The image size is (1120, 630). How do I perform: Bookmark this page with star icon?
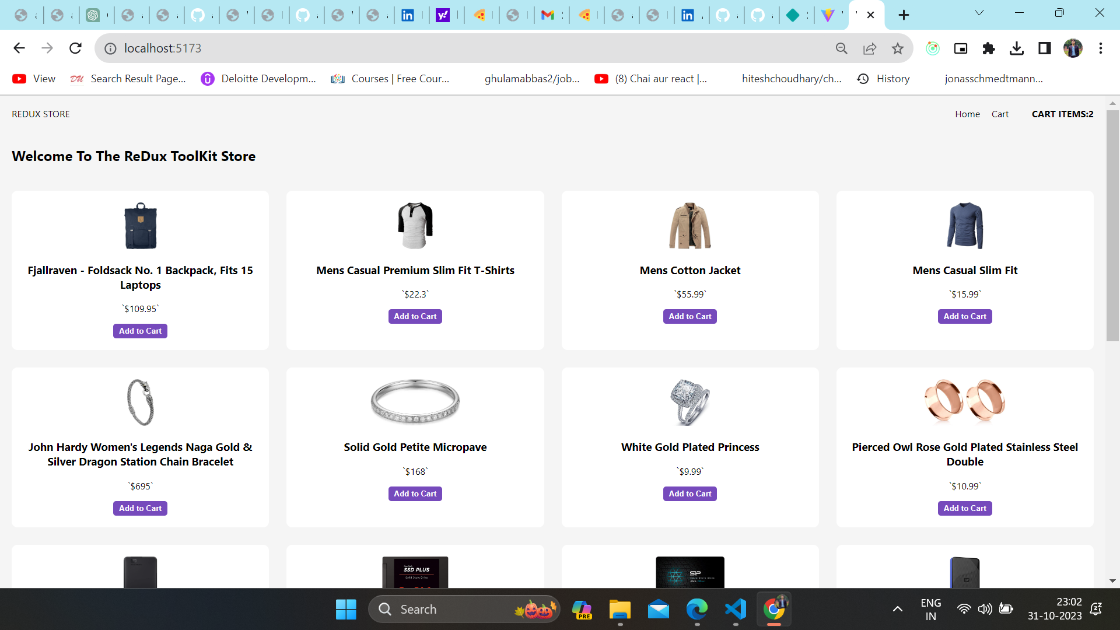pos(897,48)
